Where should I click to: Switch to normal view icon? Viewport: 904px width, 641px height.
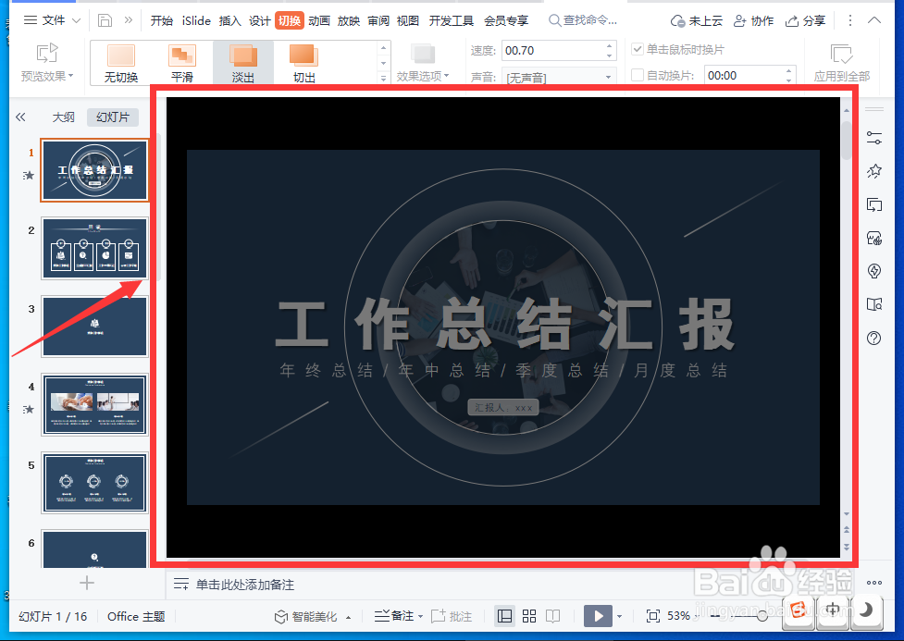(504, 616)
